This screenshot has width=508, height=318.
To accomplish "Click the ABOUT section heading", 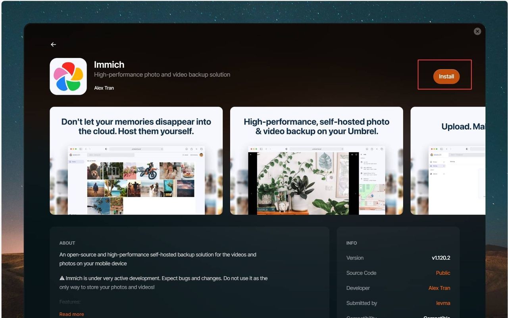I will pos(67,243).
